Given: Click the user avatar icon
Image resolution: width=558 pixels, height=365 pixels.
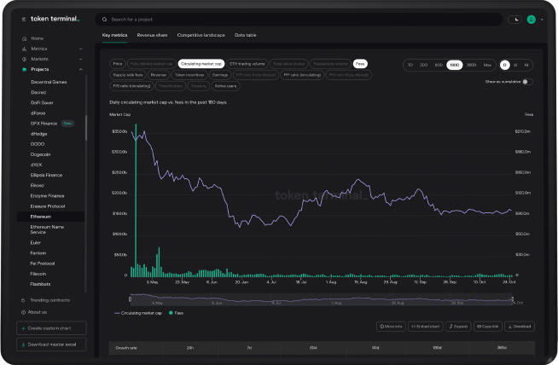Looking at the screenshot, I should (x=532, y=18).
